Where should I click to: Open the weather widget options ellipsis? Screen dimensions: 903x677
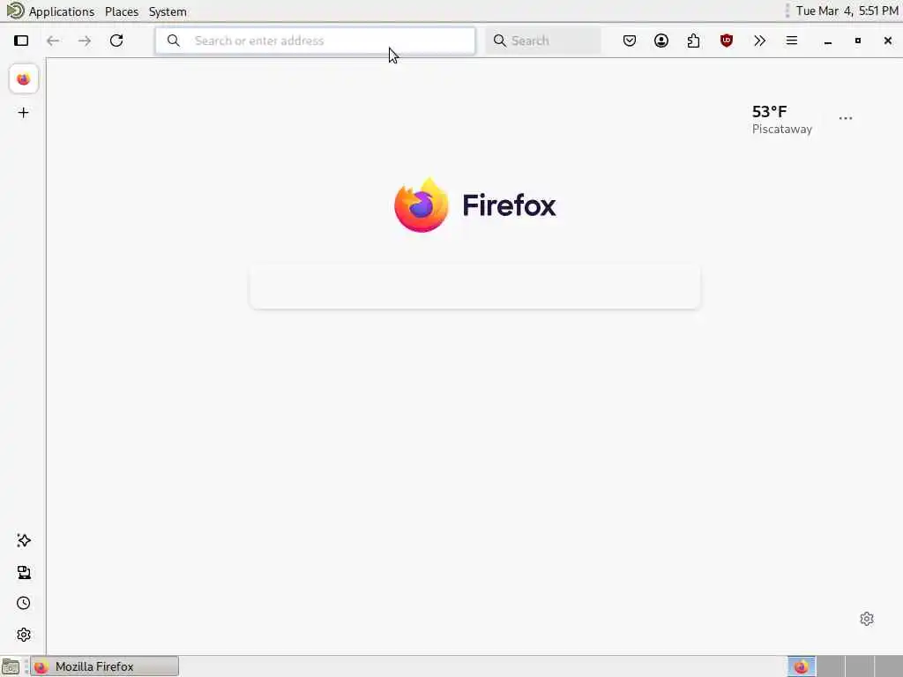(846, 119)
